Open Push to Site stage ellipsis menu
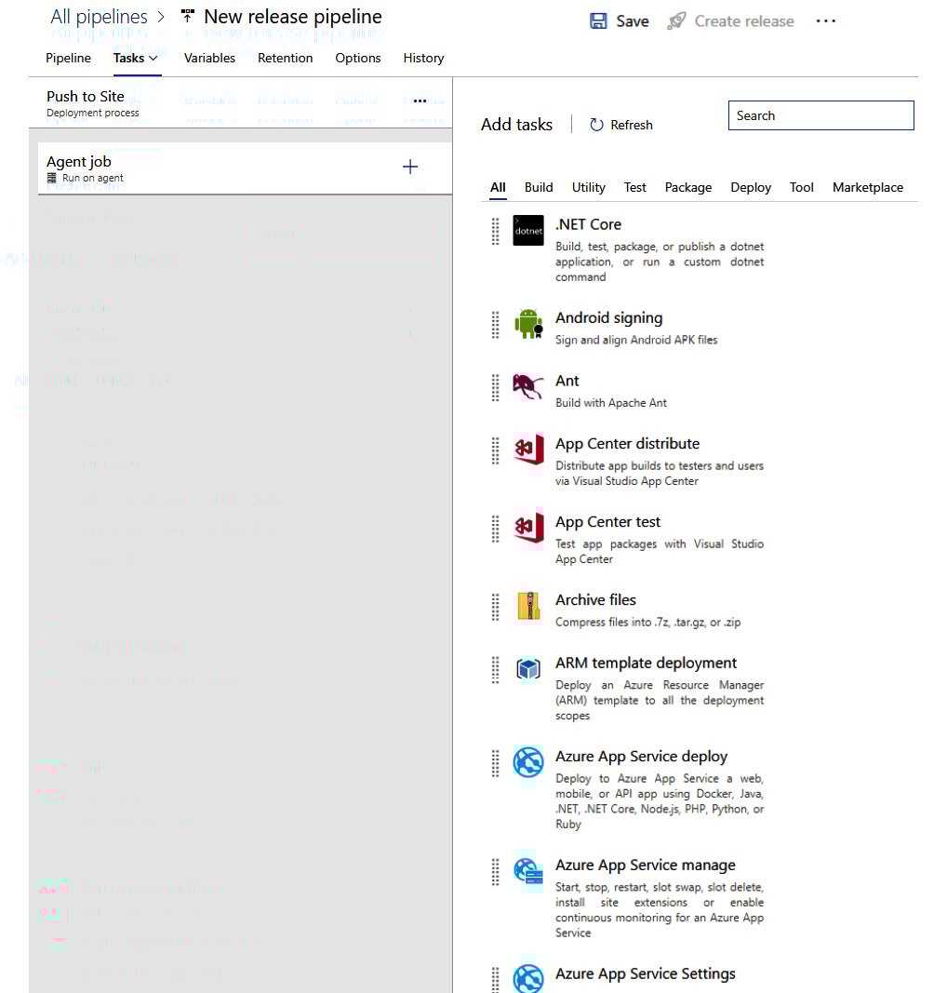Screen dimensions: 947x993 pos(419,101)
